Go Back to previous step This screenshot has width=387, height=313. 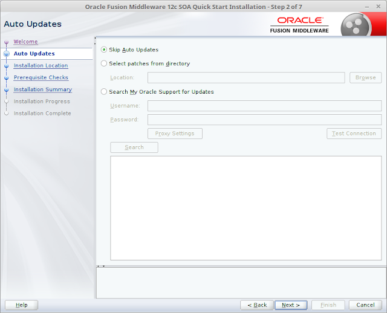point(257,305)
